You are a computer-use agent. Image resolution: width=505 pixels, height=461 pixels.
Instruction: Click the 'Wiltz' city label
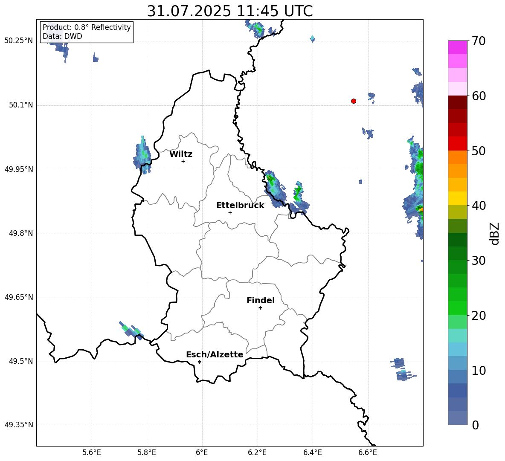pyautogui.click(x=181, y=154)
